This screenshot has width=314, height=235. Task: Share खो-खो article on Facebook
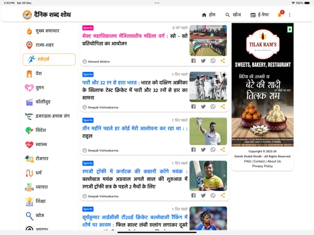(193, 61)
